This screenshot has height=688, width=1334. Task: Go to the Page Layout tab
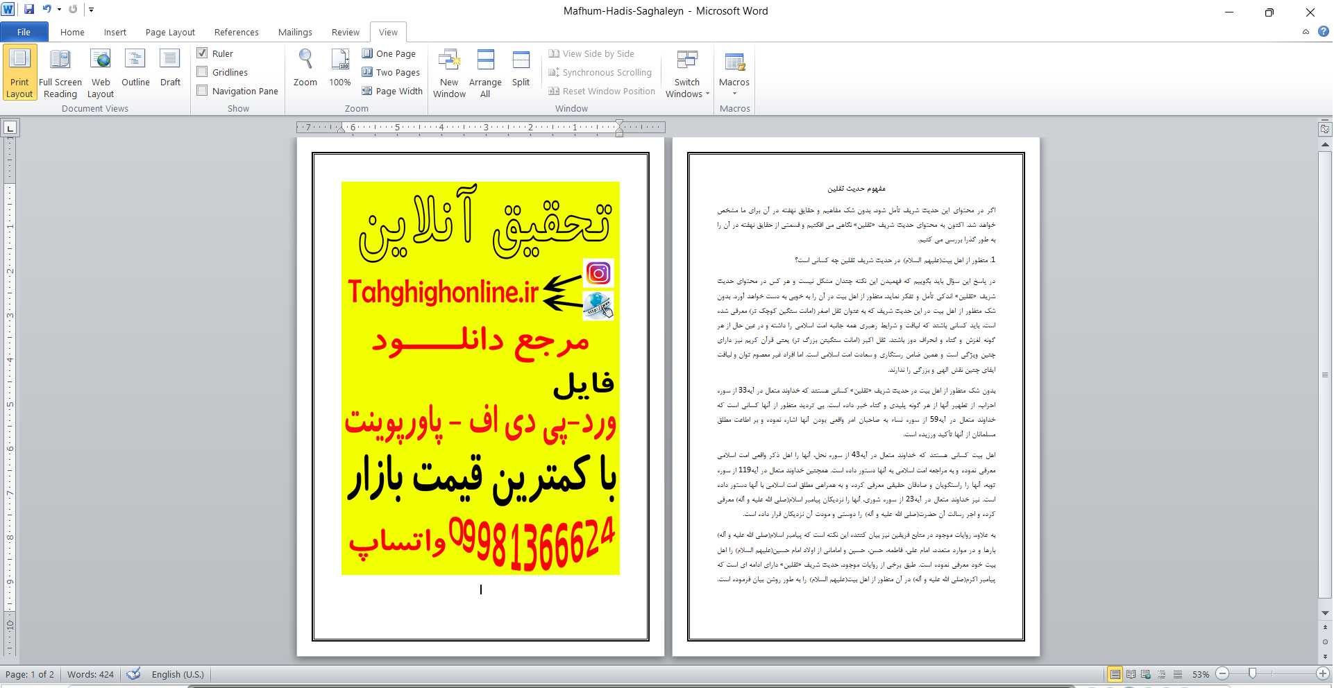(170, 32)
